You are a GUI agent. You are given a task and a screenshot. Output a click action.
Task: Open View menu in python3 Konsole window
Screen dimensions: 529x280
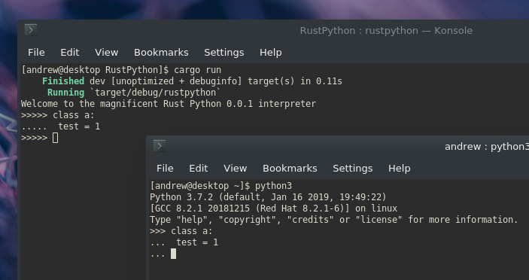(x=235, y=169)
